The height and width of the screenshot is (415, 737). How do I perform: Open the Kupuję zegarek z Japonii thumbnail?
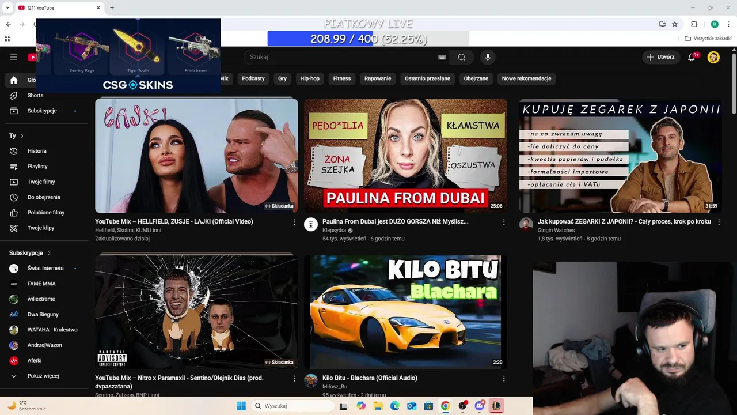coord(621,156)
